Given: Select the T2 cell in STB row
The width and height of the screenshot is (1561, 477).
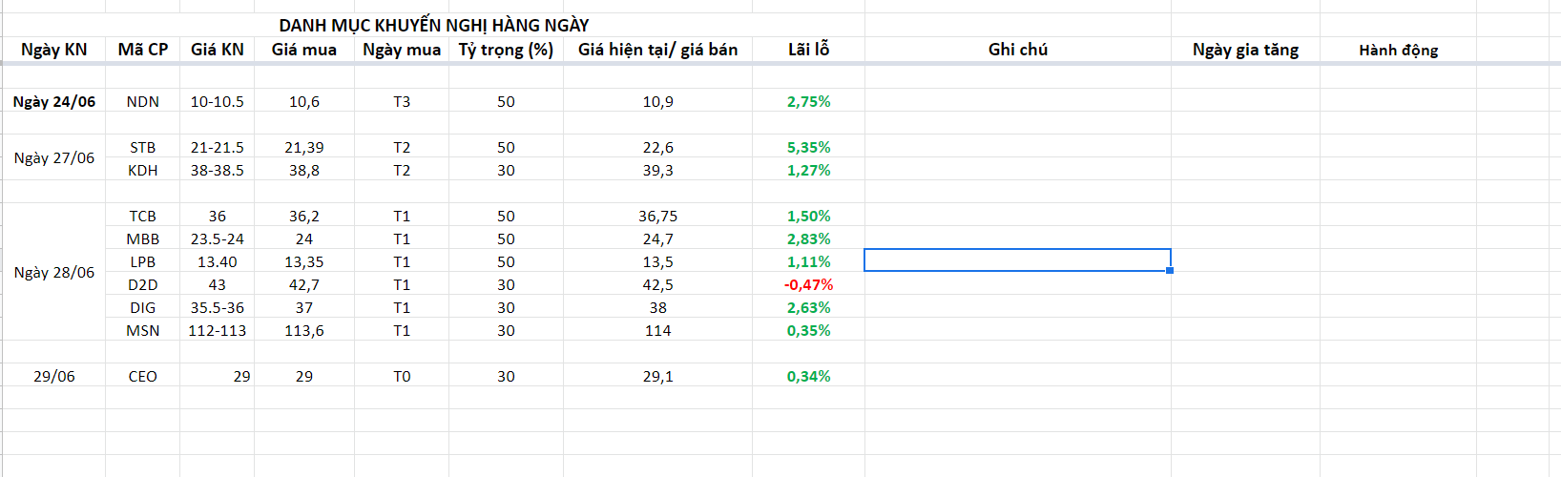Looking at the screenshot, I should 402,147.
